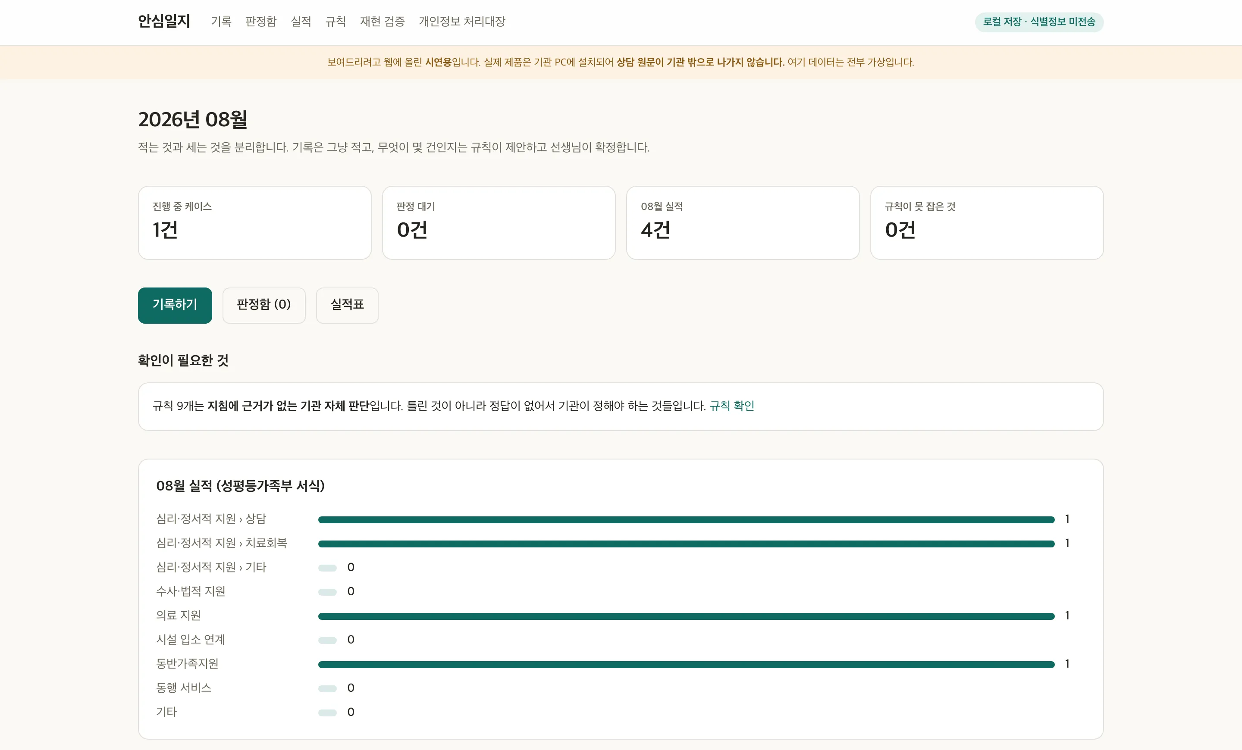Open the 실적표 button
Image resolution: width=1242 pixels, height=750 pixels.
(347, 305)
